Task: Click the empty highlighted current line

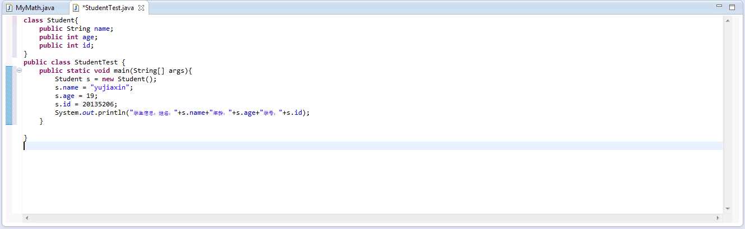Action: click(373, 146)
